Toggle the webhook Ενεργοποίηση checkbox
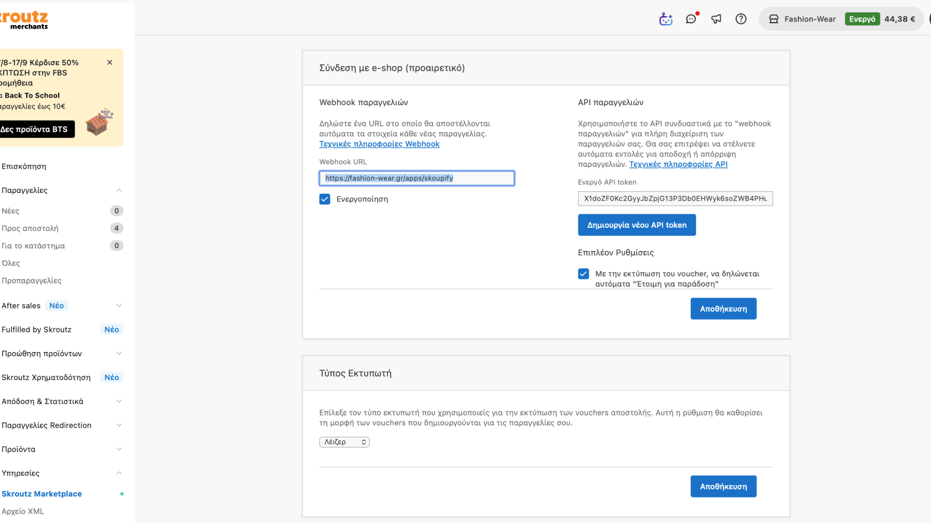Image resolution: width=931 pixels, height=523 pixels. (325, 199)
